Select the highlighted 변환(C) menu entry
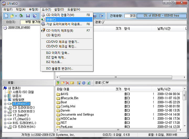Image resolution: width=189 pixels, height=139 pixels. 67,19
